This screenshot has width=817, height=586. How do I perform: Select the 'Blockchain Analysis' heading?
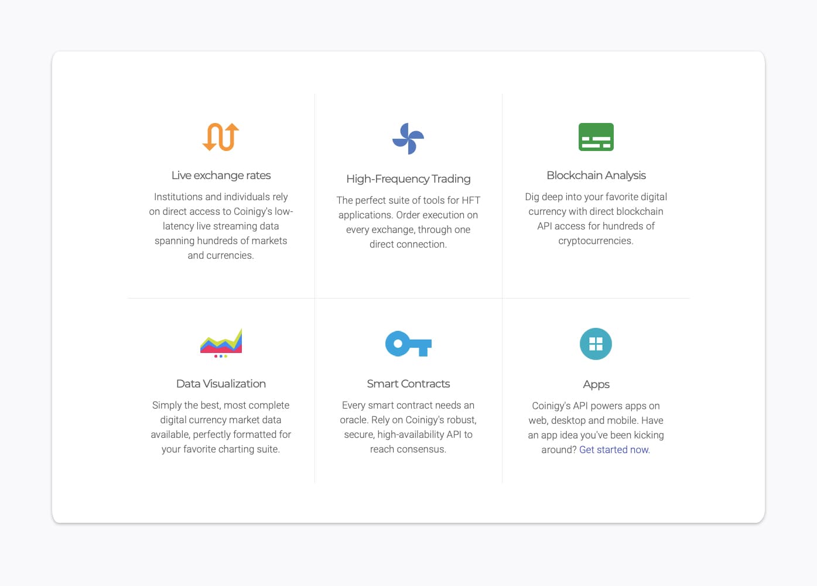point(596,175)
